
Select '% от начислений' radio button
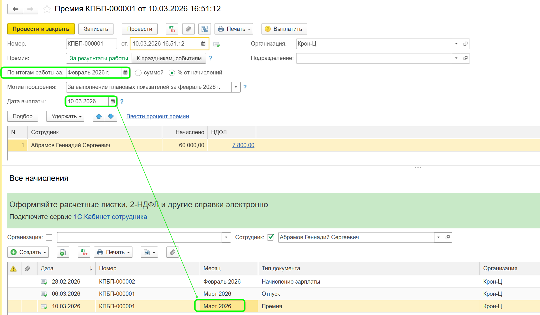pos(172,73)
